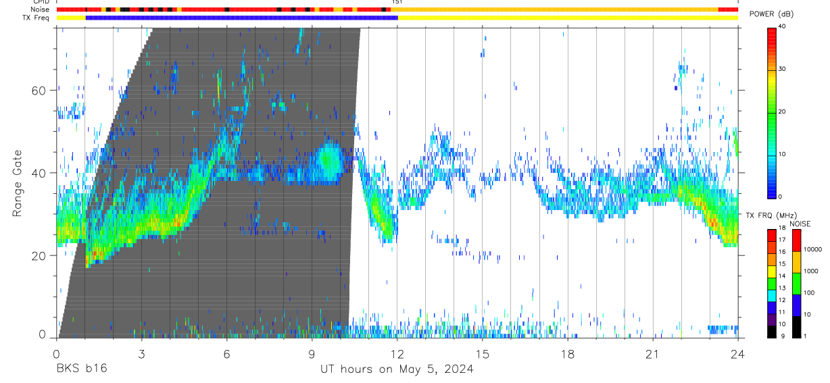Viewport: 830px width, 383px height.
Task: Click the x-axis tick label '15'
Action: 483,354
